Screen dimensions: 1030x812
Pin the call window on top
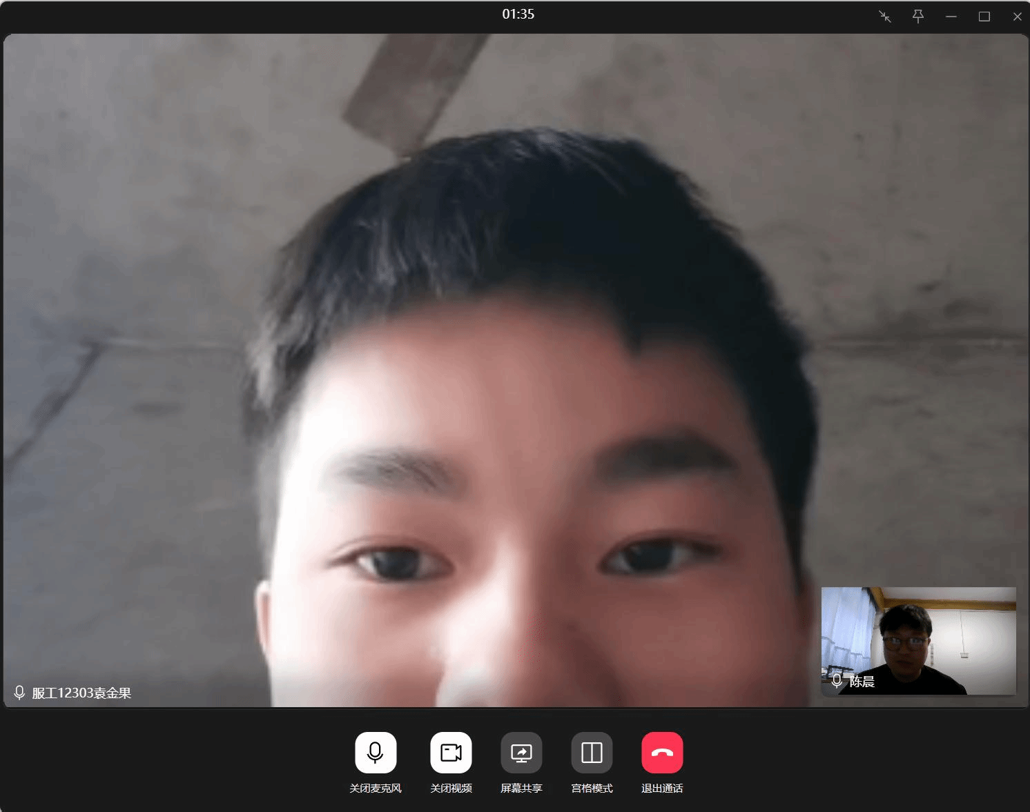(918, 17)
